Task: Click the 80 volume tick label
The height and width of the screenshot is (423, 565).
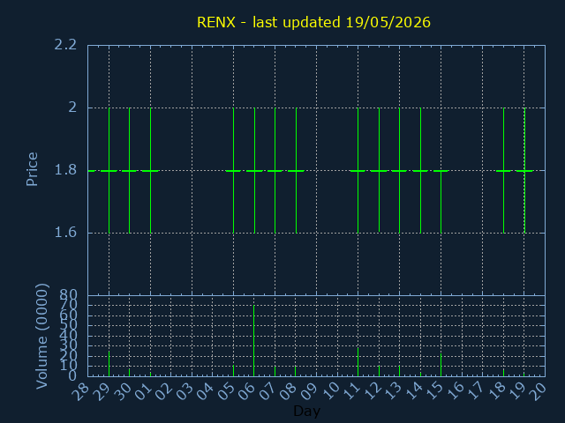Action: [69, 295]
